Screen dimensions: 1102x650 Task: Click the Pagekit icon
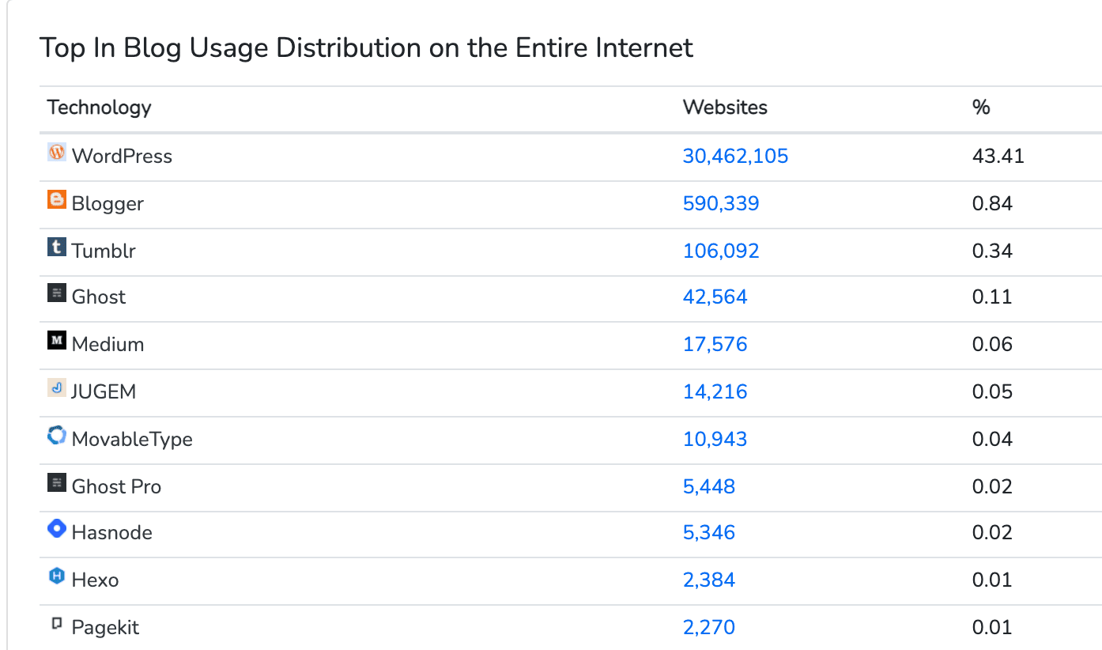(55, 623)
